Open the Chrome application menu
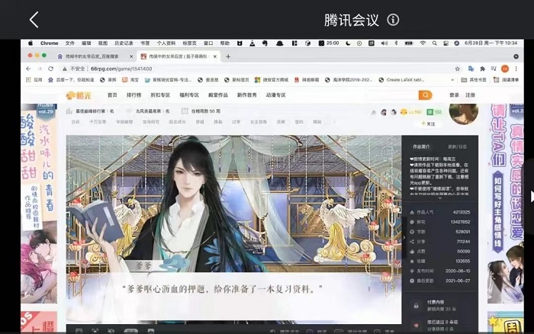534x334 pixels. coord(49,43)
